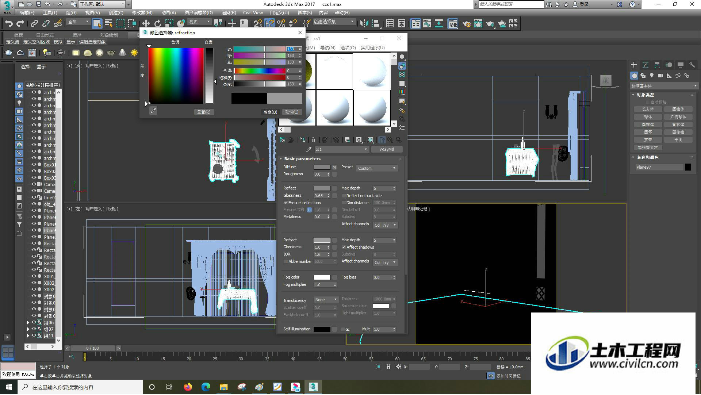Image resolution: width=701 pixels, height=395 pixels.
Task: Click the Redo arrow icon in main toolbar
Action: [x=21, y=24]
